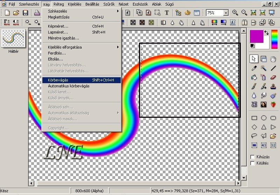This screenshot has width=280, height=195.
Task: Select the Paint Bucket fill tool
Action: (x=254, y=78)
